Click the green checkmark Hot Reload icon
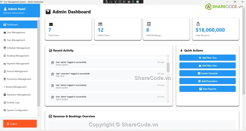The height and width of the screenshot is (131, 246). 138,2
